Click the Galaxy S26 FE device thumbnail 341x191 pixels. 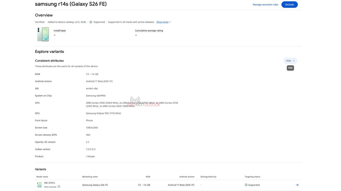(x=43, y=34)
